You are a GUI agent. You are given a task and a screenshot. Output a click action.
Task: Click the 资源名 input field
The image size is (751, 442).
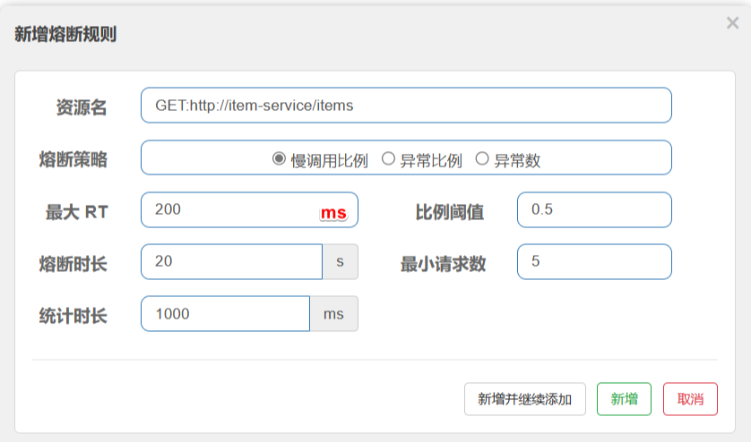click(x=405, y=106)
